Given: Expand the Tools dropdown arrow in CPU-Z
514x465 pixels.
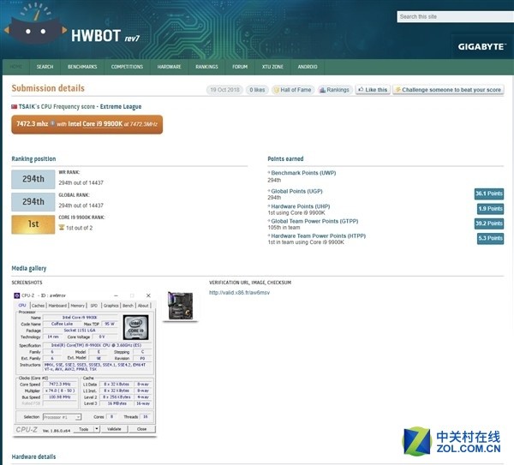Looking at the screenshot, I should pos(97,429).
